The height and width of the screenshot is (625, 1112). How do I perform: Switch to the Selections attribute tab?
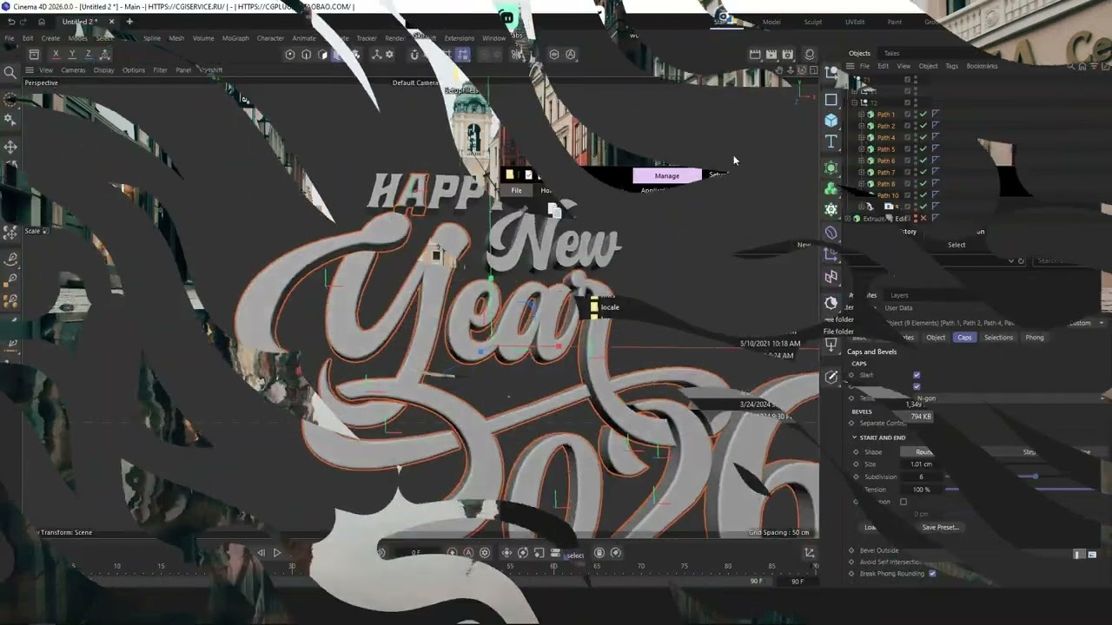tap(998, 338)
